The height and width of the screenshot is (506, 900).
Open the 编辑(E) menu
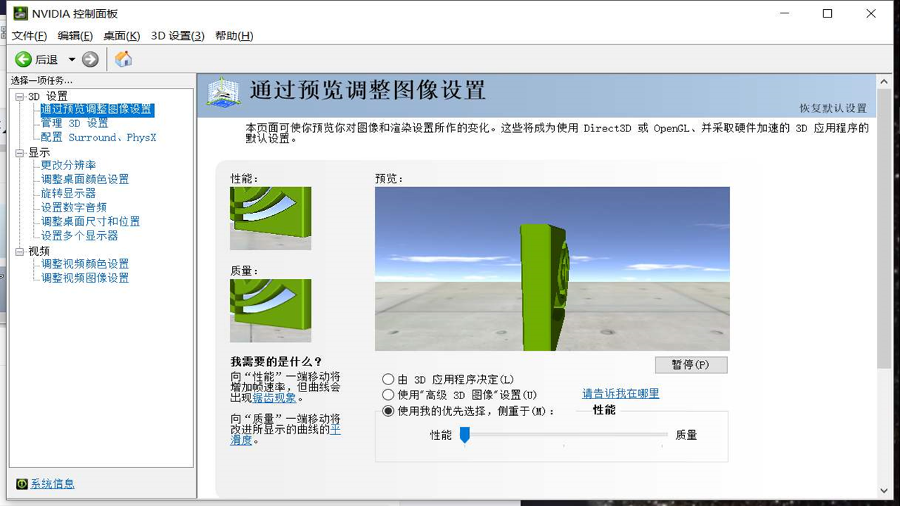click(75, 36)
